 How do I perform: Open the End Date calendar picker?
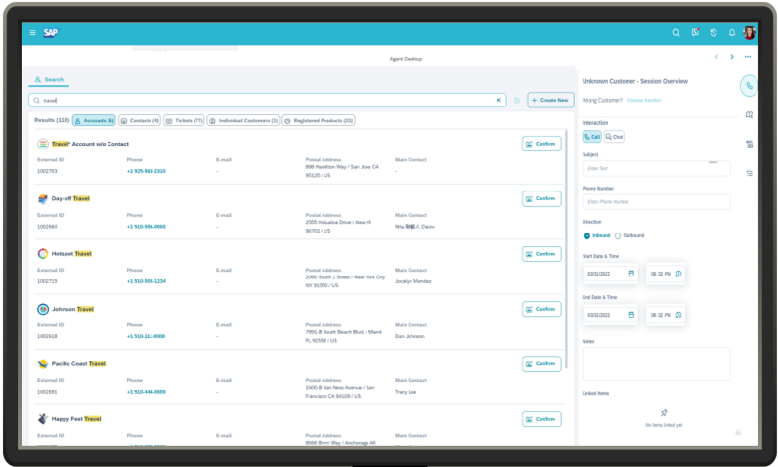tap(631, 315)
